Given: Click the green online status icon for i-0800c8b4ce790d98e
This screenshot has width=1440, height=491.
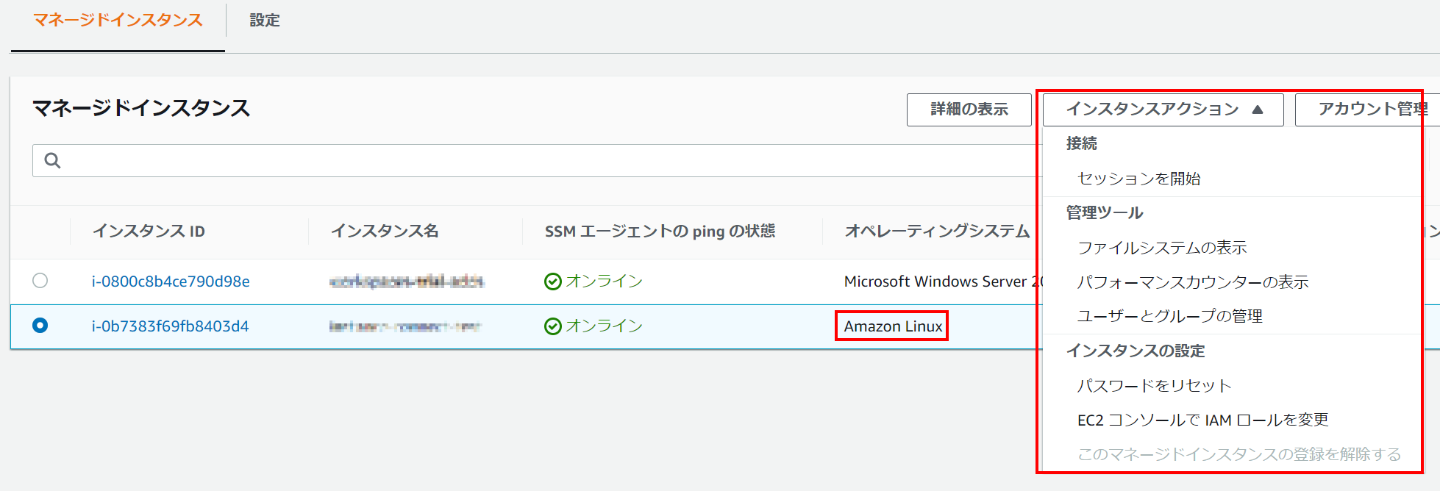Looking at the screenshot, I should [x=552, y=281].
